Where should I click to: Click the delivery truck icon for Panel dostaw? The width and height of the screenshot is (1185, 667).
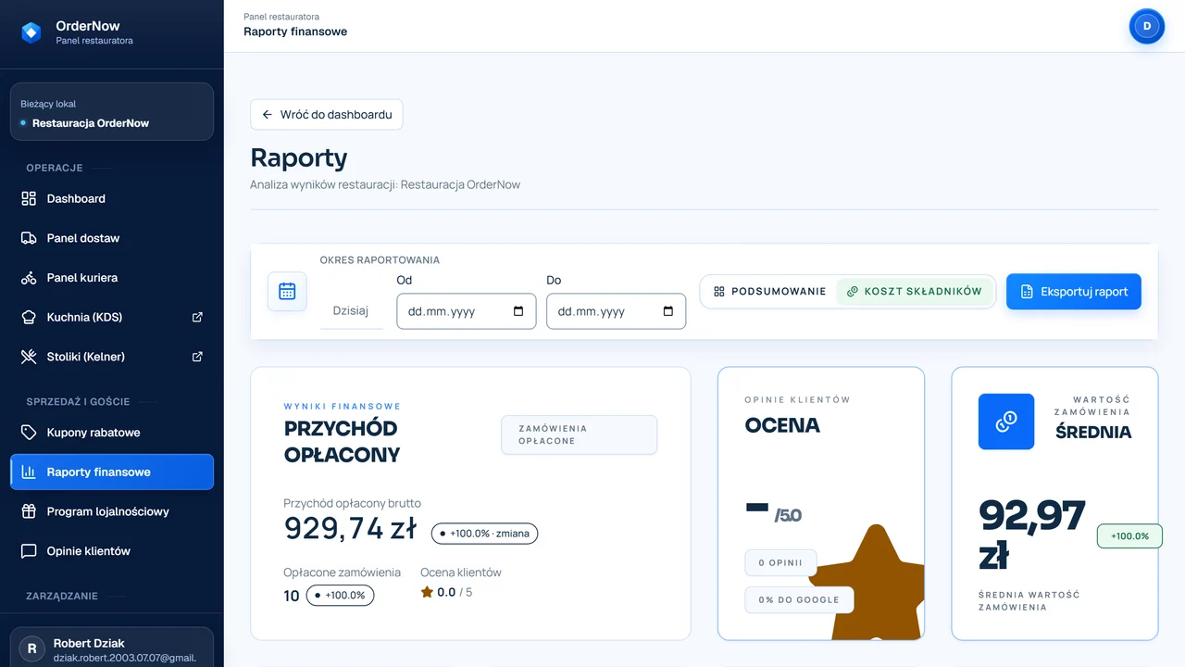(29, 238)
